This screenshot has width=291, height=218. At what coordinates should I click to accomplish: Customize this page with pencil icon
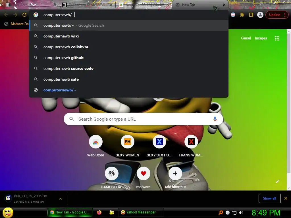277,181
